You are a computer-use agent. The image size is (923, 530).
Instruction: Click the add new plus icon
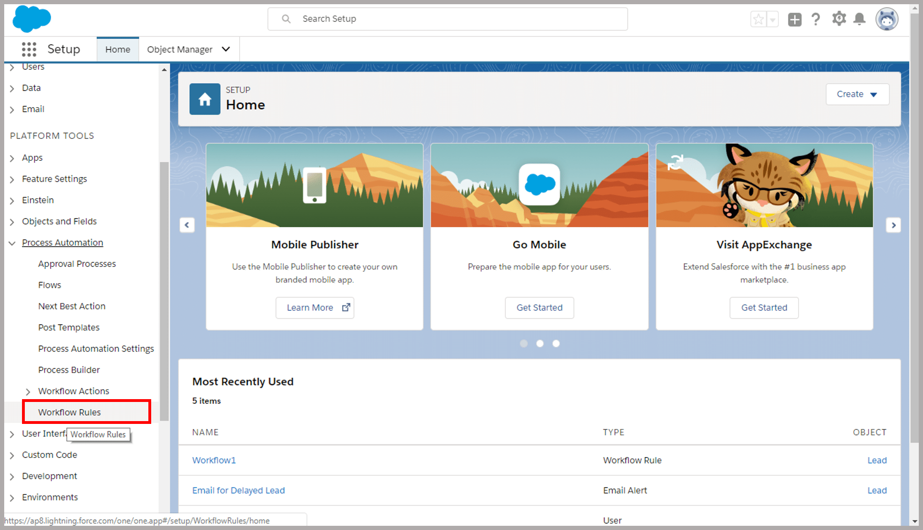pyautogui.click(x=795, y=18)
